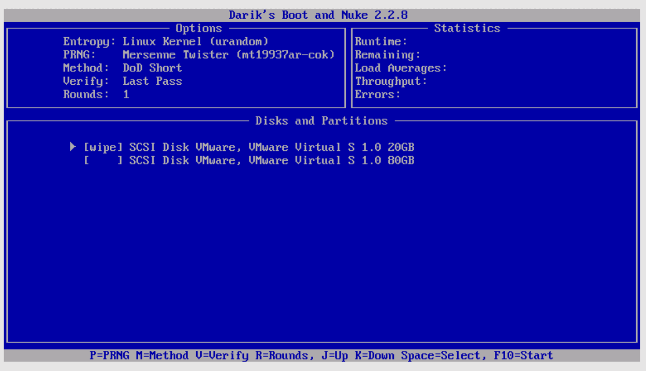Click J=Up in the footer bar

point(334,355)
